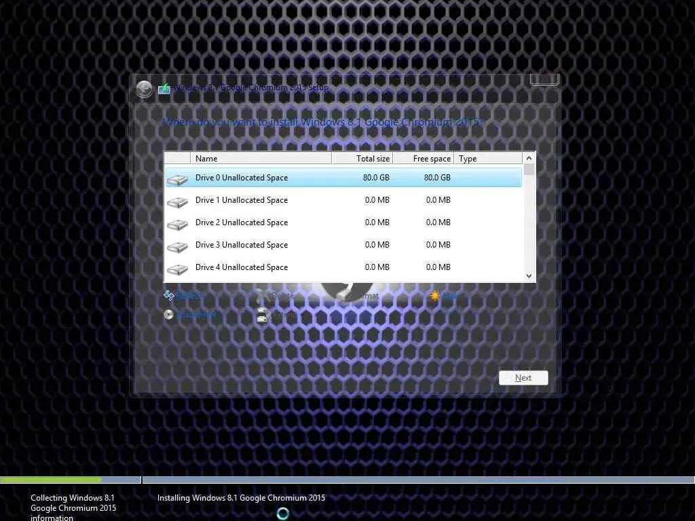Select Drive 4 Unallocated Space row
695x521 pixels.
coord(343,267)
